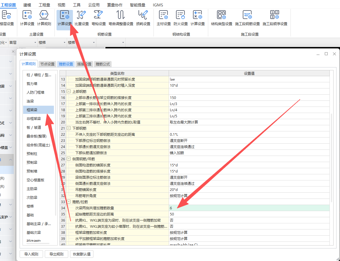340x261 pixels.
Task: Open the 建模 ribbon tab
Action: [27, 5]
